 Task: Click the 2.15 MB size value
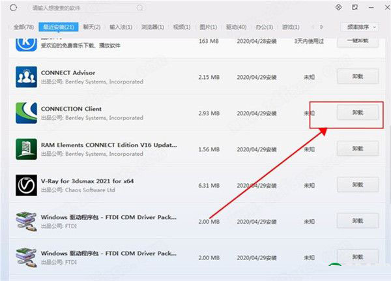click(209, 77)
